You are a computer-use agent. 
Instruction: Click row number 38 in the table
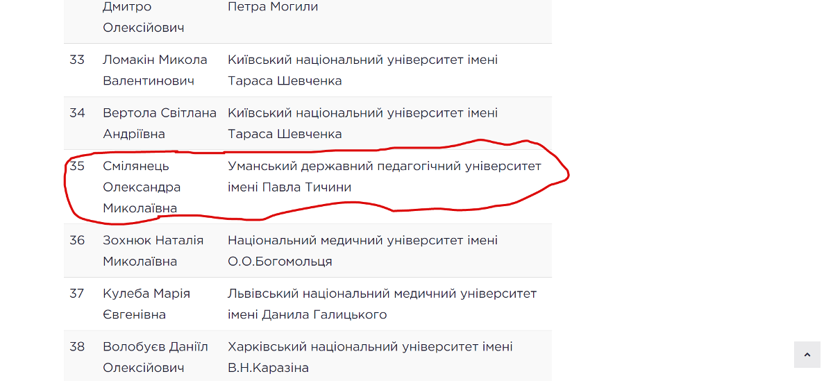[77, 347]
